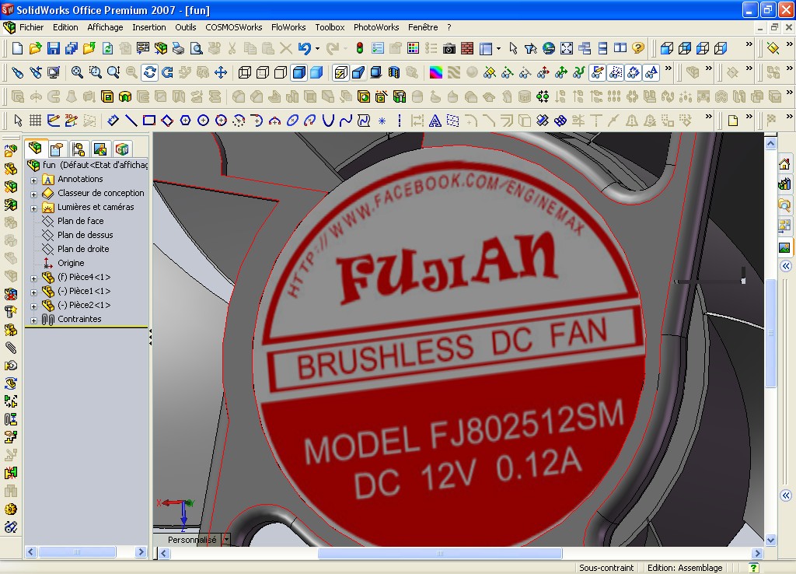Open the Affichage menu
The image size is (796, 574).
tap(105, 27)
